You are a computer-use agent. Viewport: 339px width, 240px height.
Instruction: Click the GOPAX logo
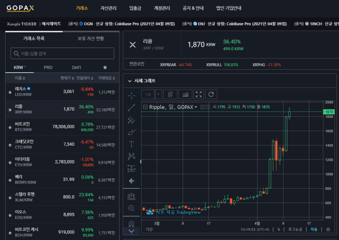20,8
